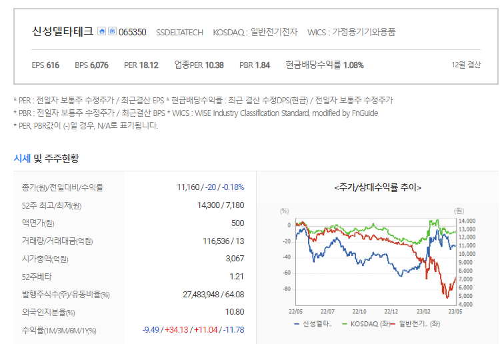Image resolution: width=500 pixels, height=344 pixels.
Task: Click the 신성델타 blue legend entry
Action: (313, 324)
